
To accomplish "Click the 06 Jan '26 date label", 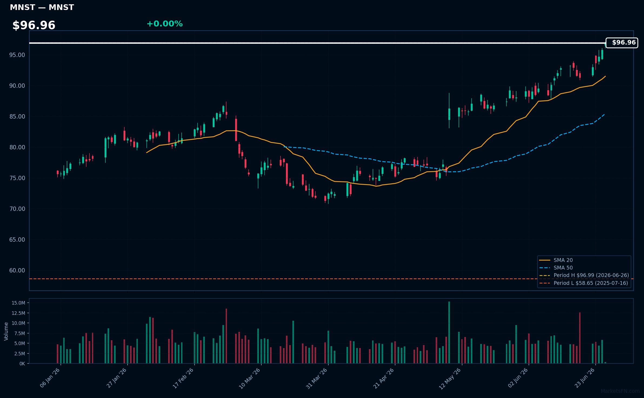I will click(50, 378).
